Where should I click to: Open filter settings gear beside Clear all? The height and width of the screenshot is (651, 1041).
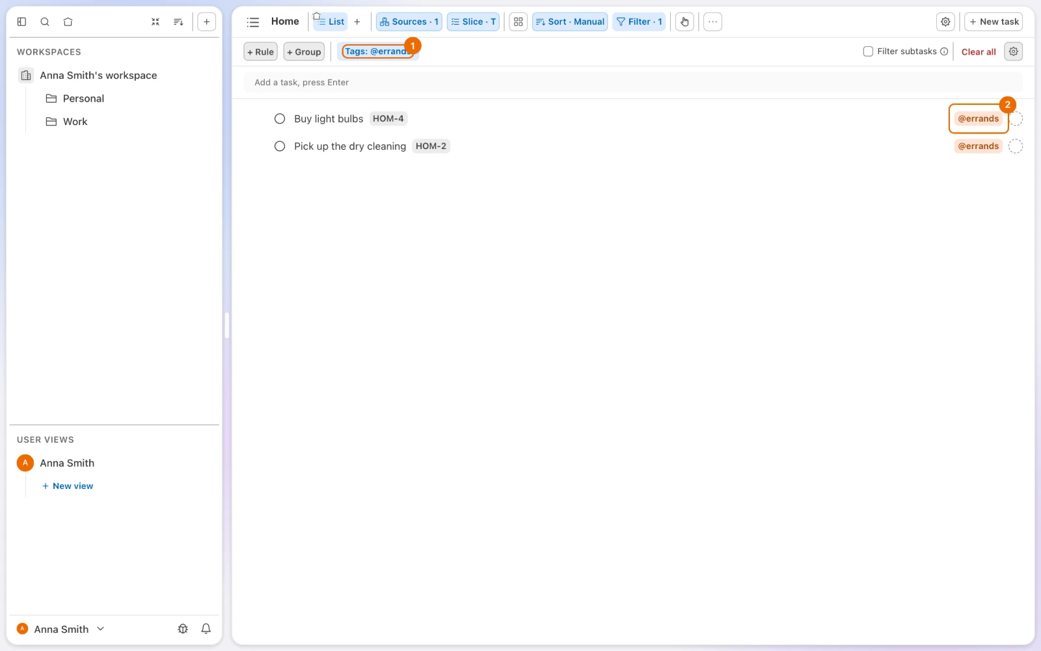(x=1014, y=51)
